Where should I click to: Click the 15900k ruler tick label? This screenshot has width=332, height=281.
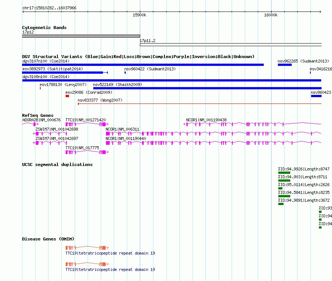click(139, 15)
